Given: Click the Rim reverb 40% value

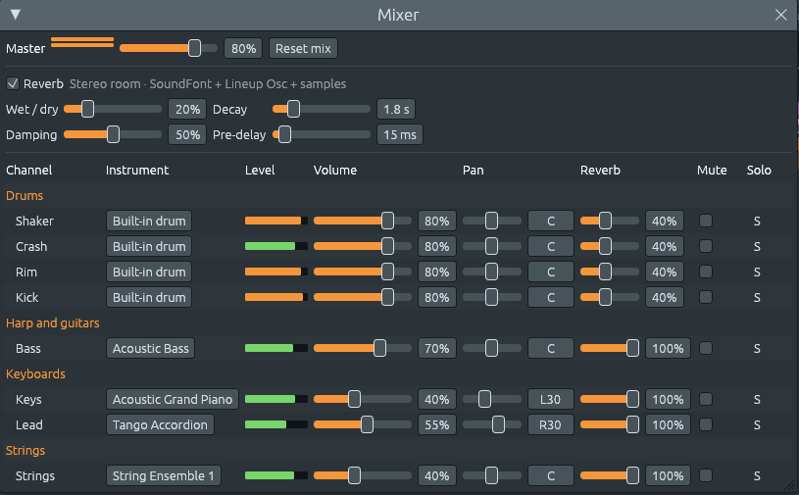Looking at the screenshot, I should [665, 272].
